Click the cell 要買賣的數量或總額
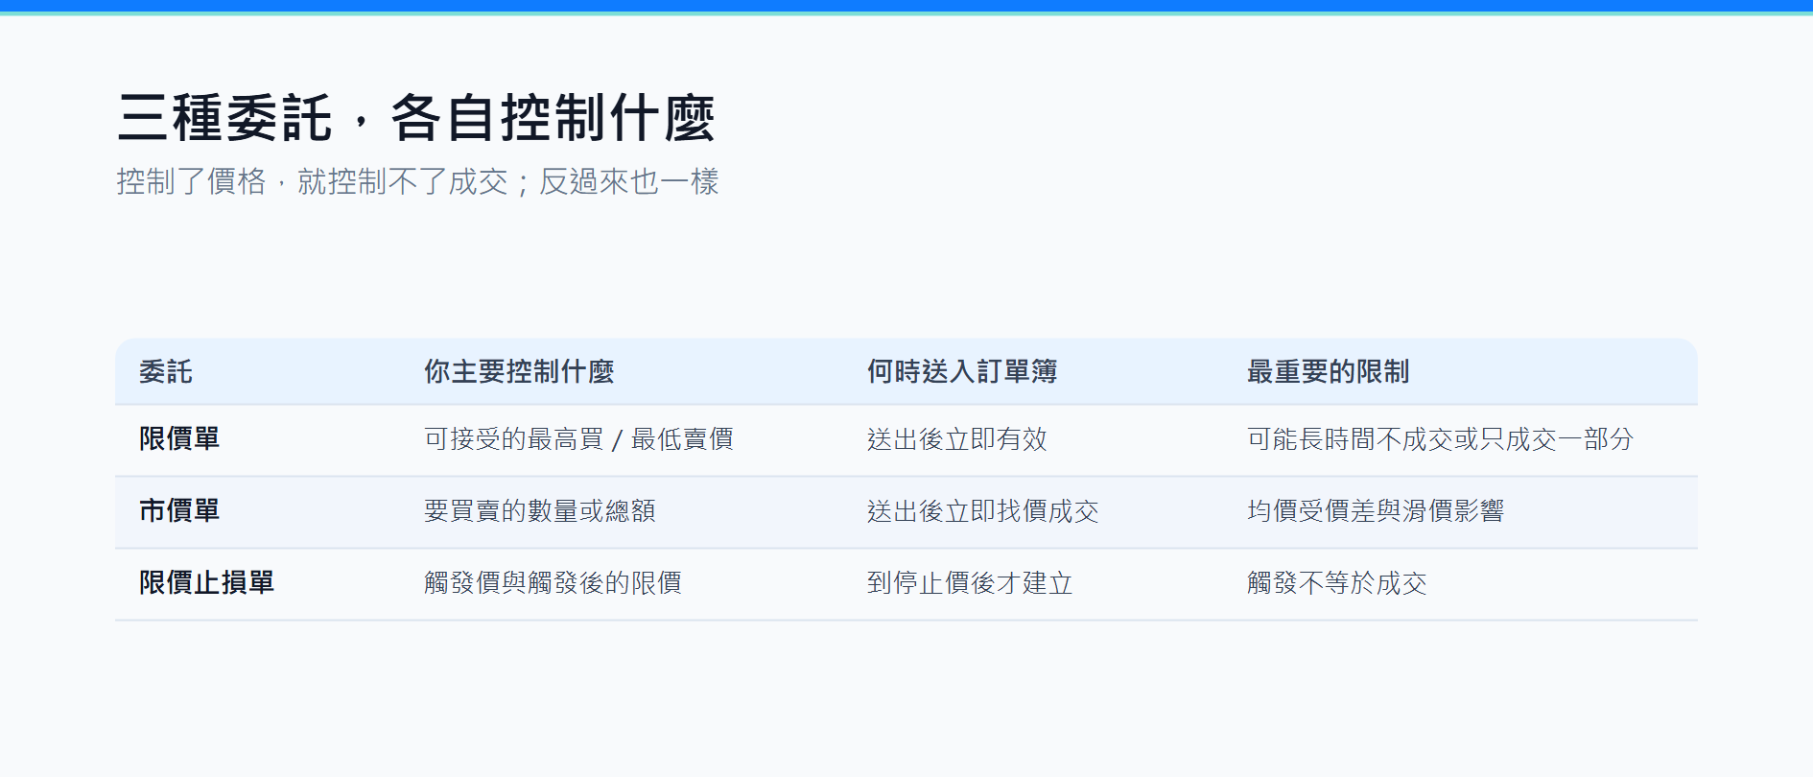The height and width of the screenshot is (777, 1813). [540, 511]
